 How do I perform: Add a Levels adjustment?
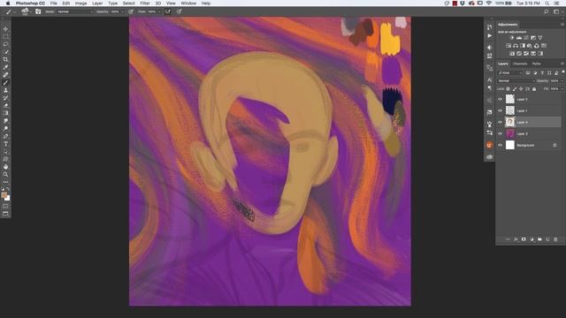(519, 37)
